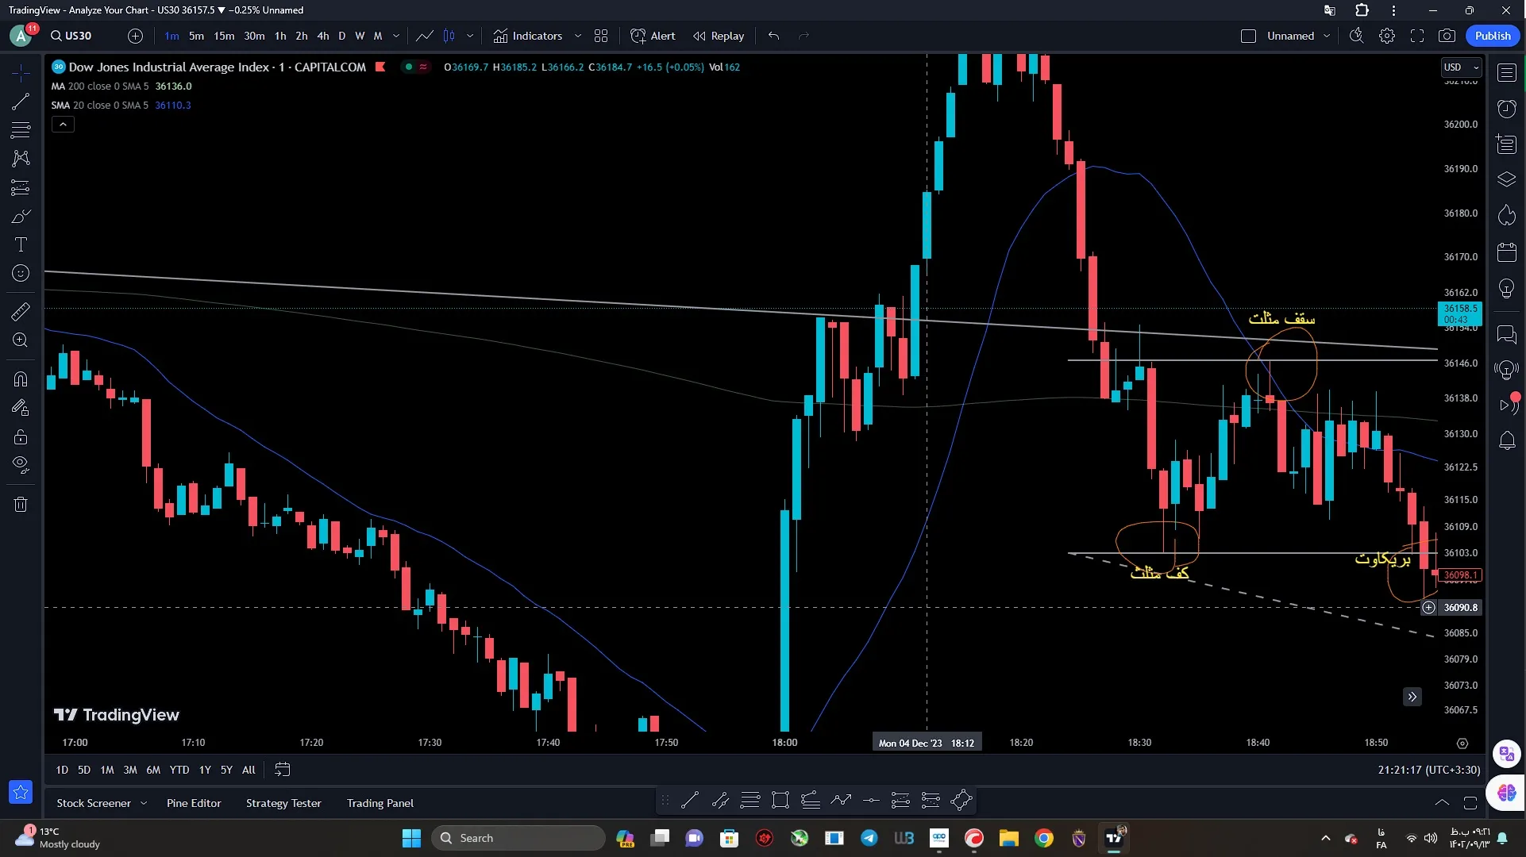Select the 1Y date range
1526x857 pixels.
pos(205,770)
